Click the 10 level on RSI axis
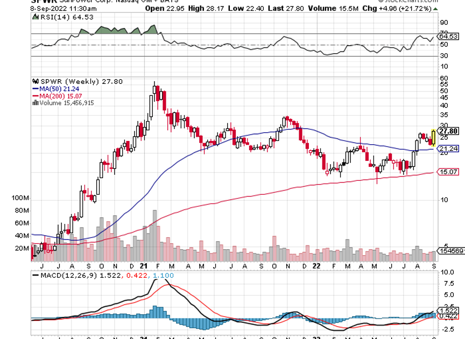Image resolution: width=465 pixels, height=339 pixels. pos(444,66)
